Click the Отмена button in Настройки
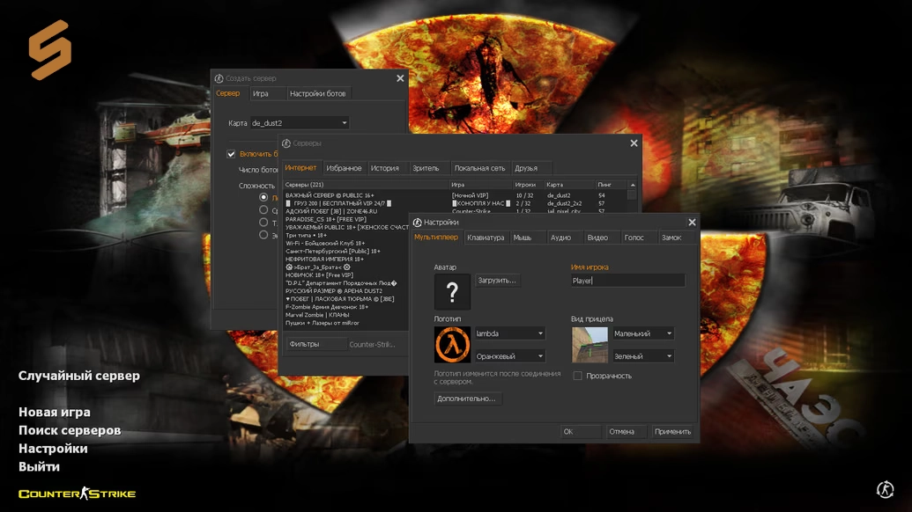This screenshot has height=512, width=912. point(626,431)
